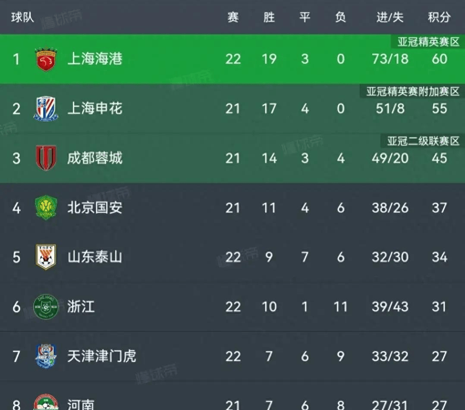Click the Zhejiang (浙江) team crest
Image resolution: width=465 pixels, height=410 pixels.
tap(46, 307)
